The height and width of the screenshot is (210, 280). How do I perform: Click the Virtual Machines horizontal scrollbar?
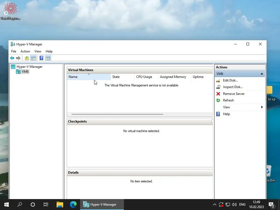[117, 114]
